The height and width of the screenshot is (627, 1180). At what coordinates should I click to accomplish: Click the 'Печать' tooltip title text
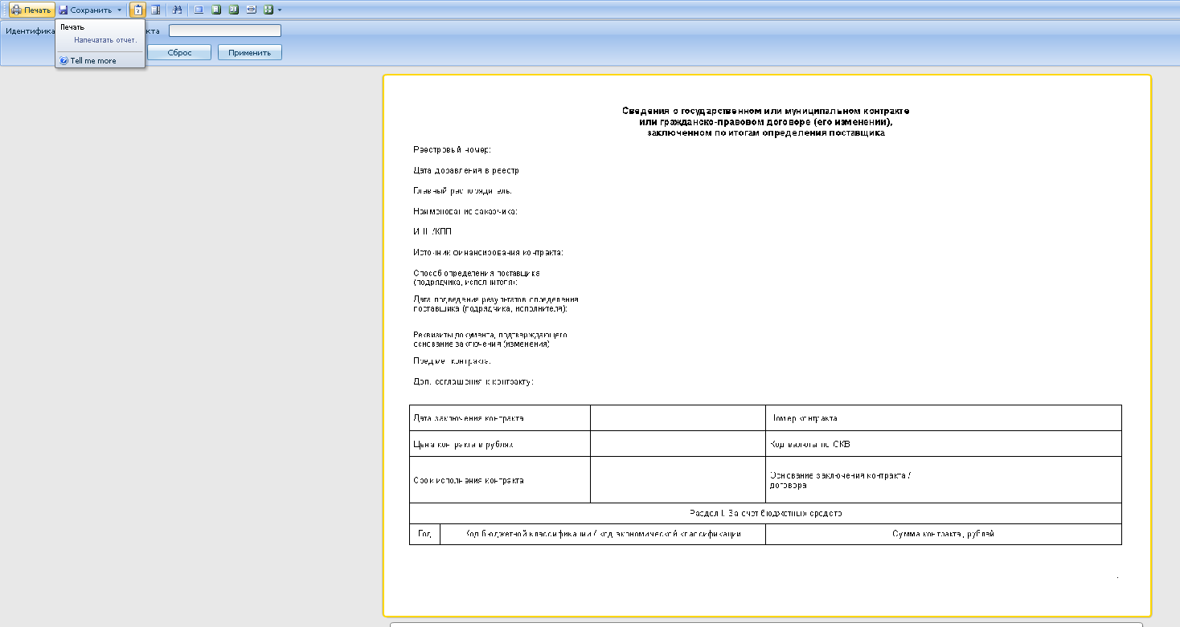pyautogui.click(x=72, y=27)
